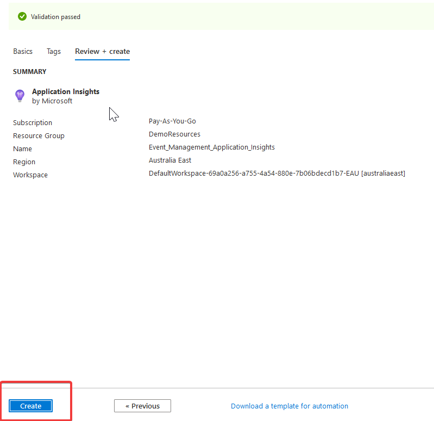Open the Tags tab
Image resolution: width=434 pixels, height=421 pixels.
coord(54,51)
